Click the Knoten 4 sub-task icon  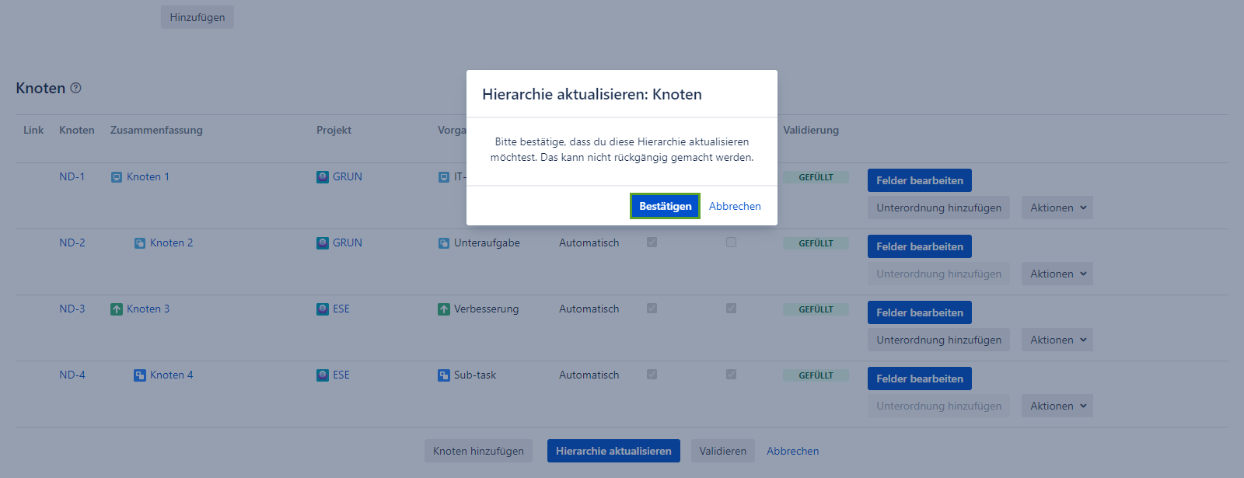(140, 375)
